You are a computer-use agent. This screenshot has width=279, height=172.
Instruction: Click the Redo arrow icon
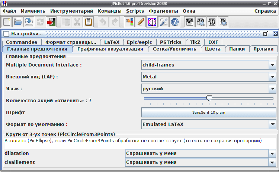(x=114, y=22)
